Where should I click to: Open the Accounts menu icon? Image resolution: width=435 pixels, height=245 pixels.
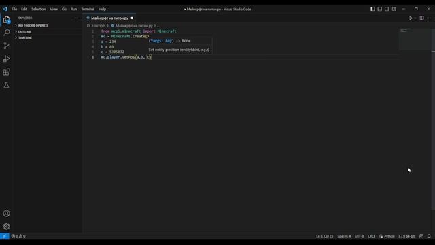pos(6,213)
